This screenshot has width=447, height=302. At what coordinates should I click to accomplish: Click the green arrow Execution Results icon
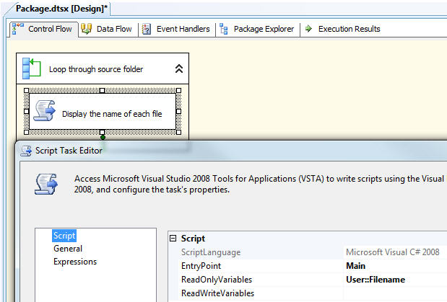308,29
